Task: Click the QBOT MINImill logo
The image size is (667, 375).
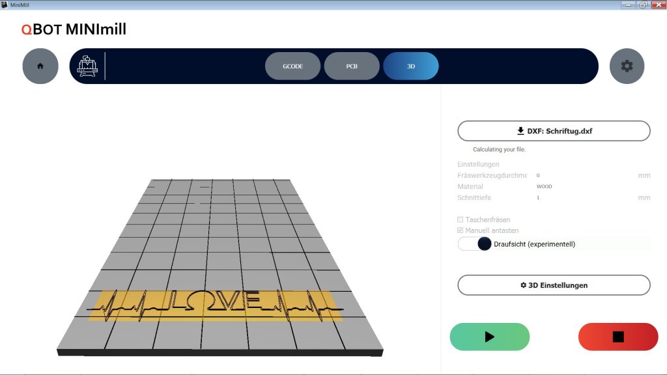Action: tap(74, 29)
